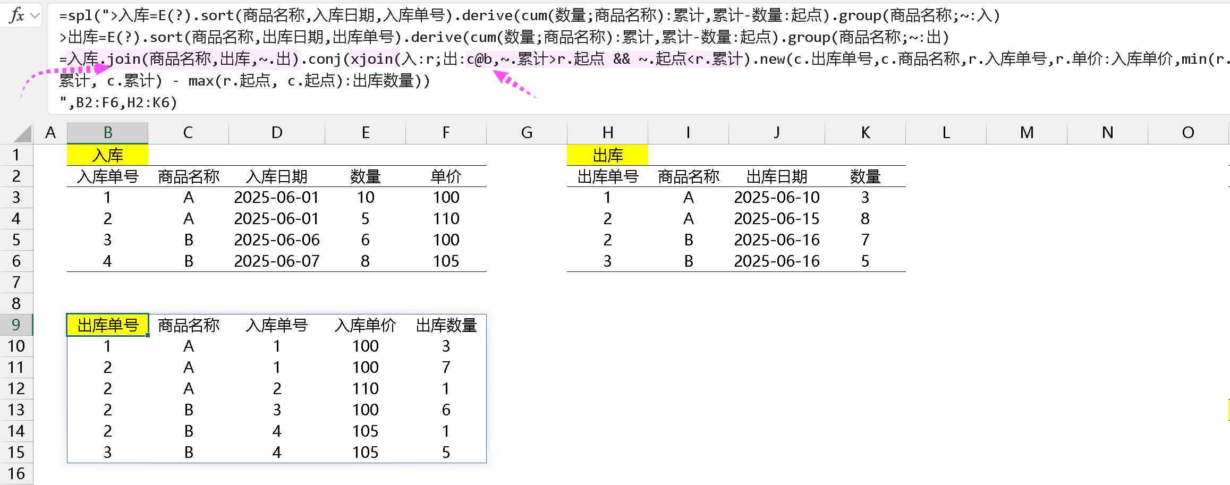Select column H header
This screenshot has height=485, width=1230.
(607, 133)
